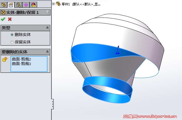Open the DisplayManager tab
182x120 pixels.
pos(33,5)
